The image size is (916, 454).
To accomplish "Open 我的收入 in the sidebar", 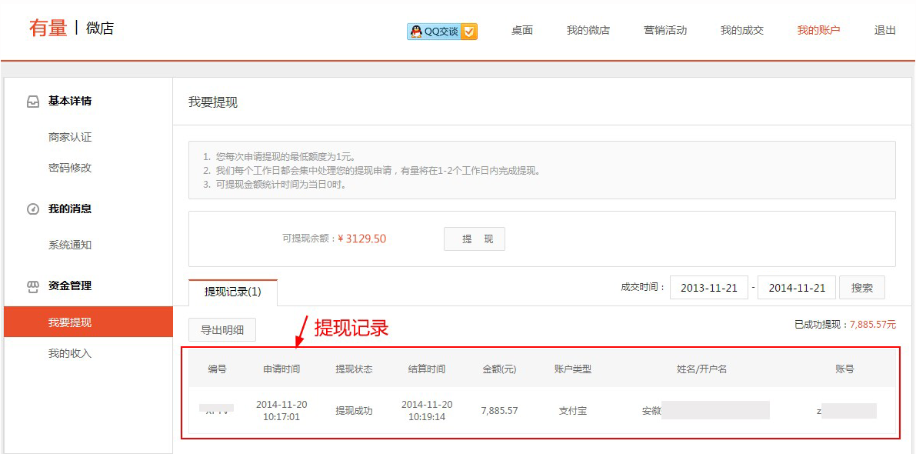I will [70, 353].
